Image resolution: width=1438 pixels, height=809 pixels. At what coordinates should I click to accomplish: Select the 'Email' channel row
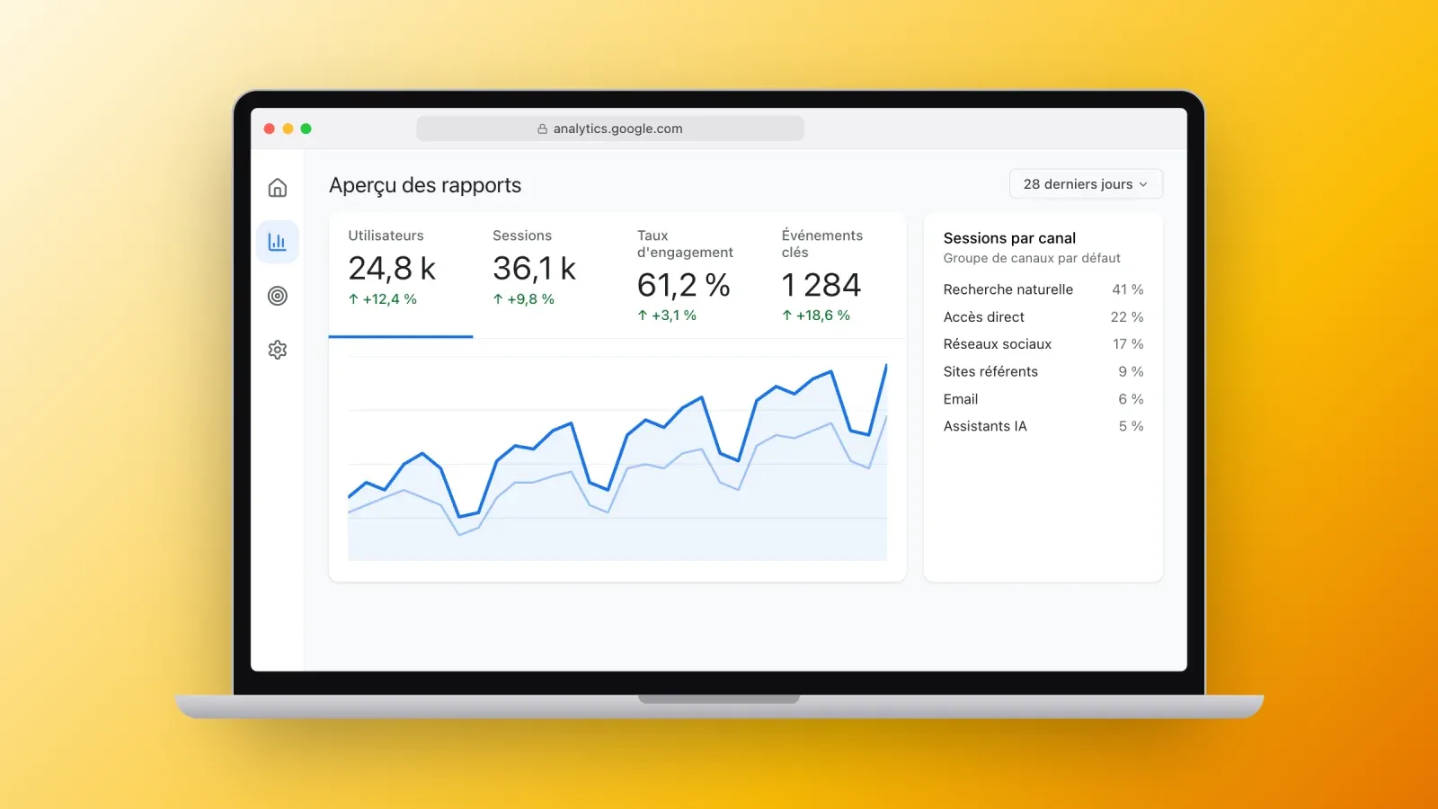pos(1043,399)
